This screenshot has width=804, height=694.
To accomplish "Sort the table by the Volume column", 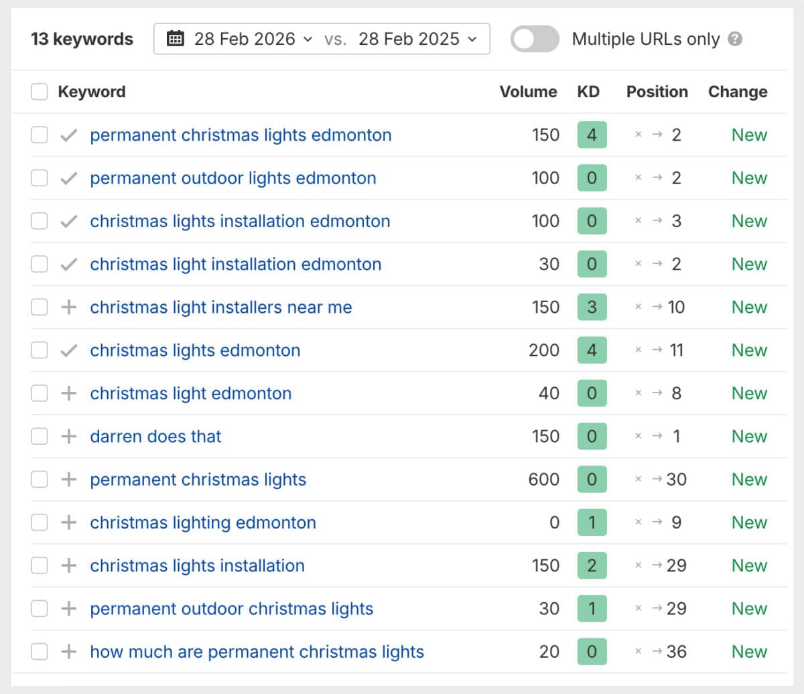I will [x=529, y=91].
